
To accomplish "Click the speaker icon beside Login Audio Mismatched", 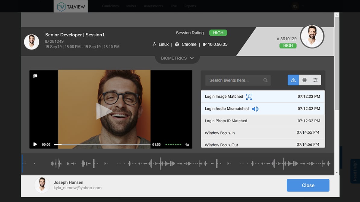I will [255, 109].
